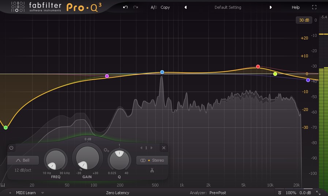
Task: Load the next preset using right arrow
Action: (271, 7)
